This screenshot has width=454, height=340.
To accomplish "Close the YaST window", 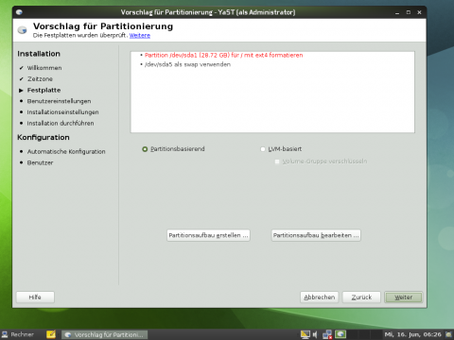I will point(419,12).
